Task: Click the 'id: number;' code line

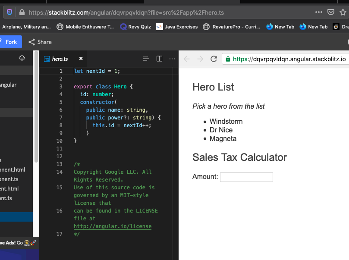Action: 97,94
